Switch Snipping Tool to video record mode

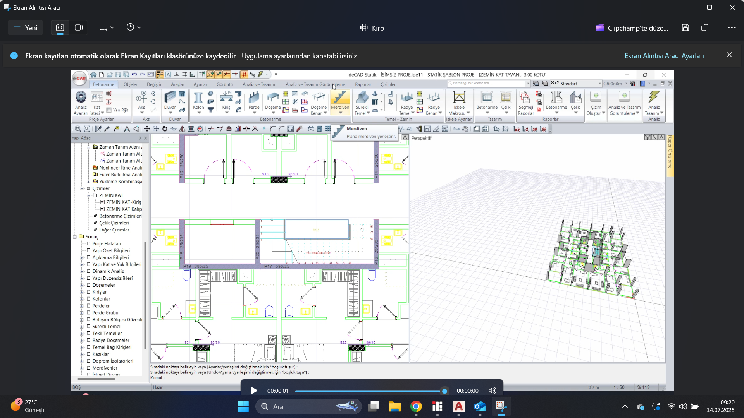point(79,27)
